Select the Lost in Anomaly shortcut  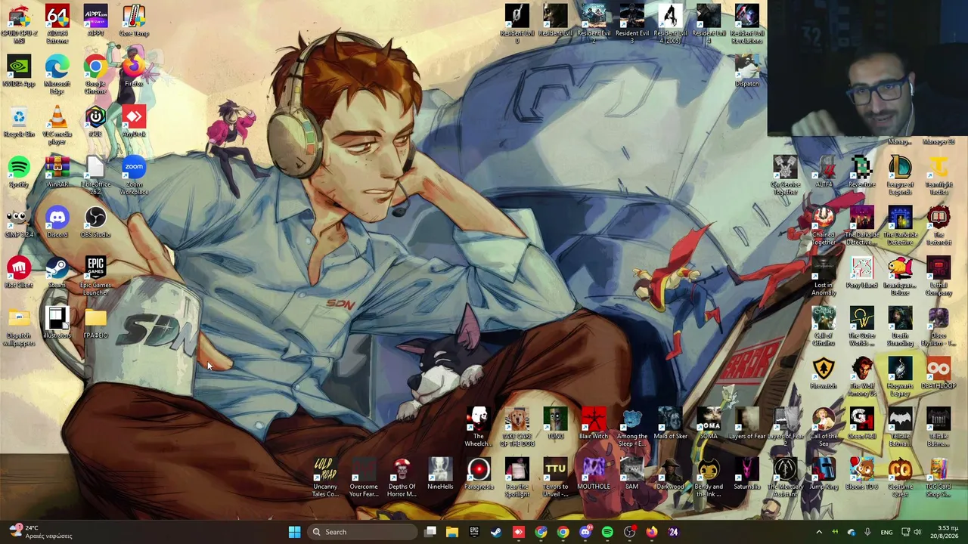click(x=824, y=277)
